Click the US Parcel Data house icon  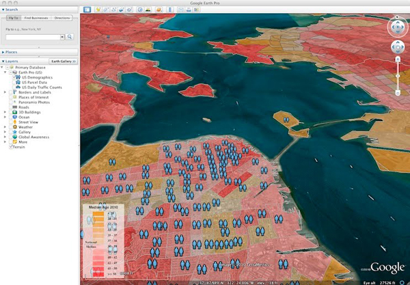click(18, 83)
